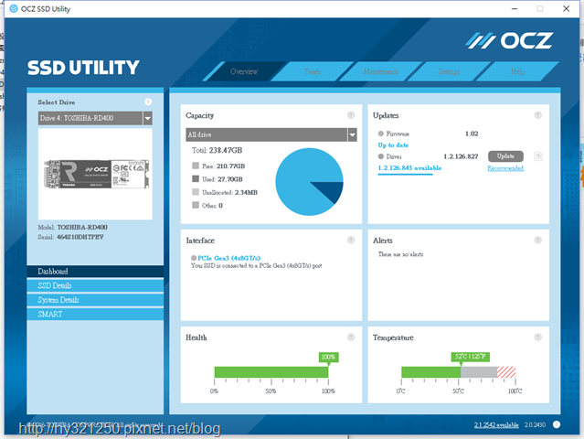Open the SMART page in the sidebar
The image size is (584, 439).
[95, 314]
